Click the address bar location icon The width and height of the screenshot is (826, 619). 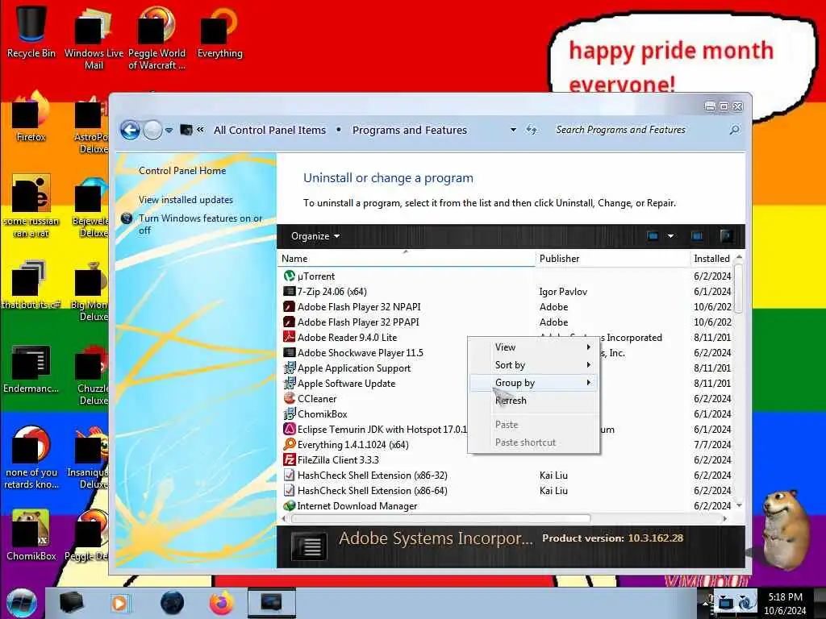click(x=186, y=130)
